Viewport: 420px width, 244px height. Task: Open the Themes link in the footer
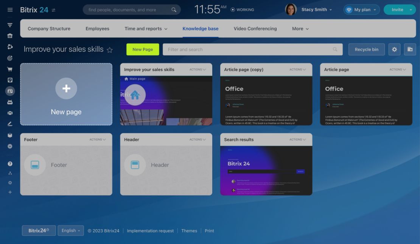[189, 231]
